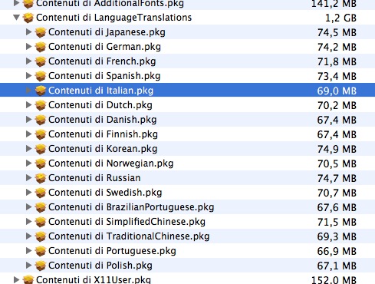Click the 66,9 MB size of Portuguese.pkg
The image size is (375, 284).
pyautogui.click(x=337, y=251)
